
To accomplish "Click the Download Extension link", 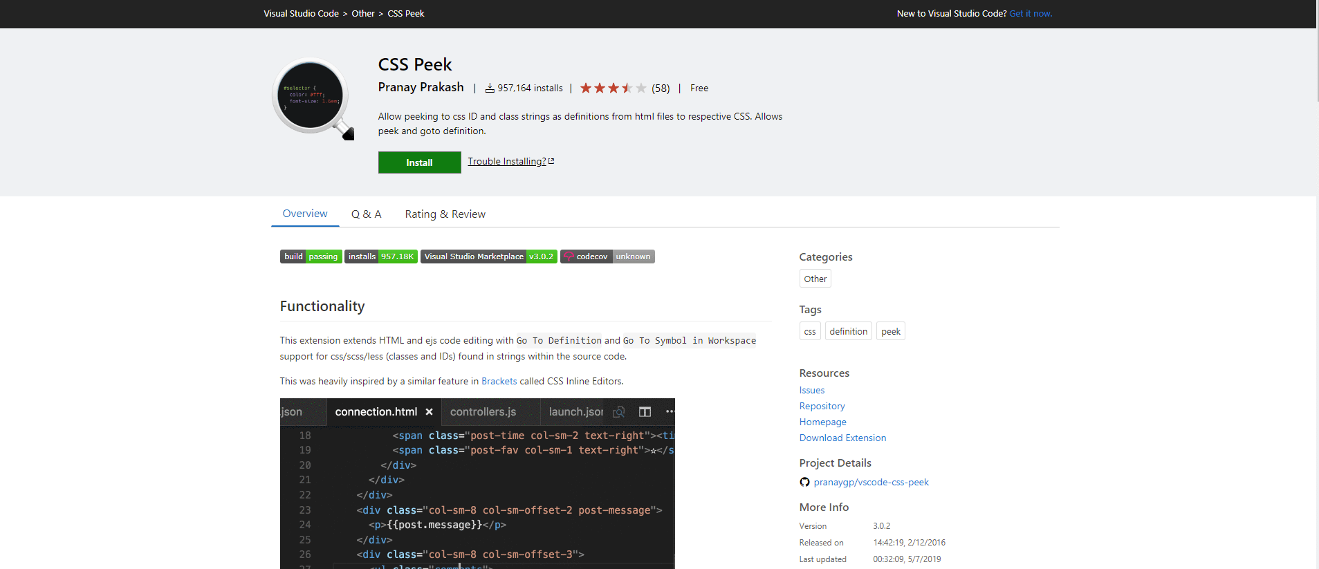I will [842, 438].
